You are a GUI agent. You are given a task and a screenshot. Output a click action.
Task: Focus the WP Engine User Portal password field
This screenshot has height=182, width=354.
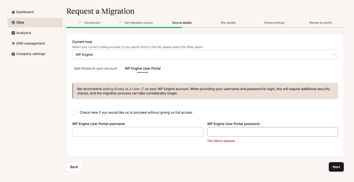point(272,132)
